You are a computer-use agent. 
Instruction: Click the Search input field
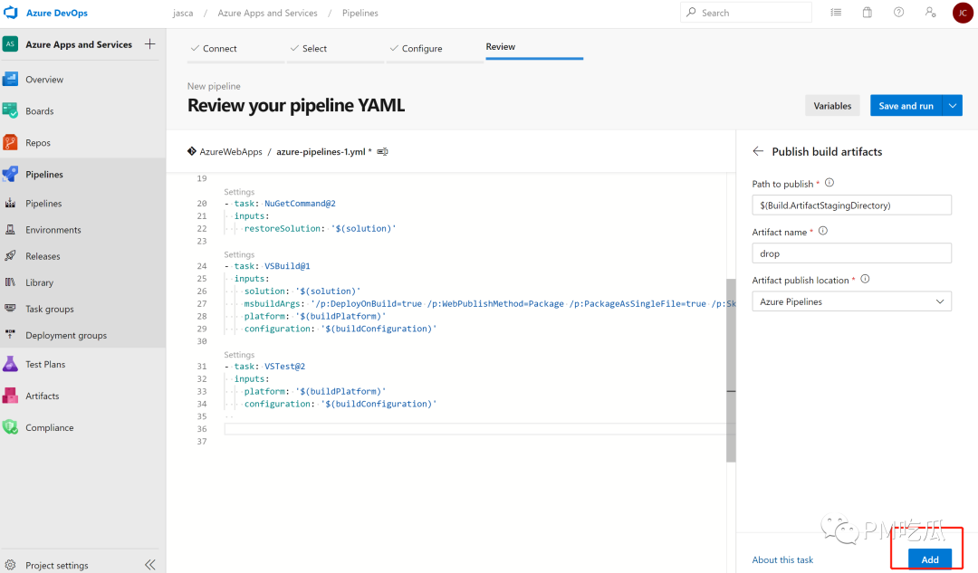click(x=746, y=13)
